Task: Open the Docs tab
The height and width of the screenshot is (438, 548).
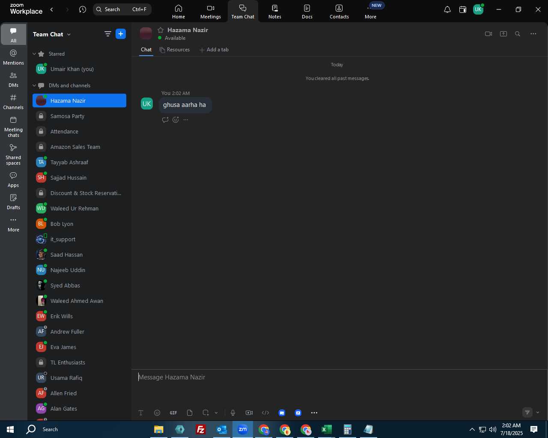Action: click(x=307, y=12)
